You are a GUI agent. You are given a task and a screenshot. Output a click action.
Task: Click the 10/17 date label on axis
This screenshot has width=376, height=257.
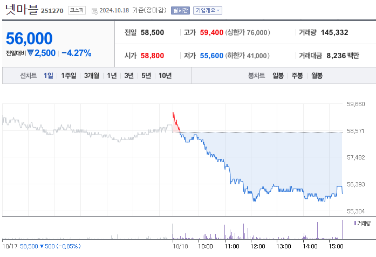coord(10,246)
